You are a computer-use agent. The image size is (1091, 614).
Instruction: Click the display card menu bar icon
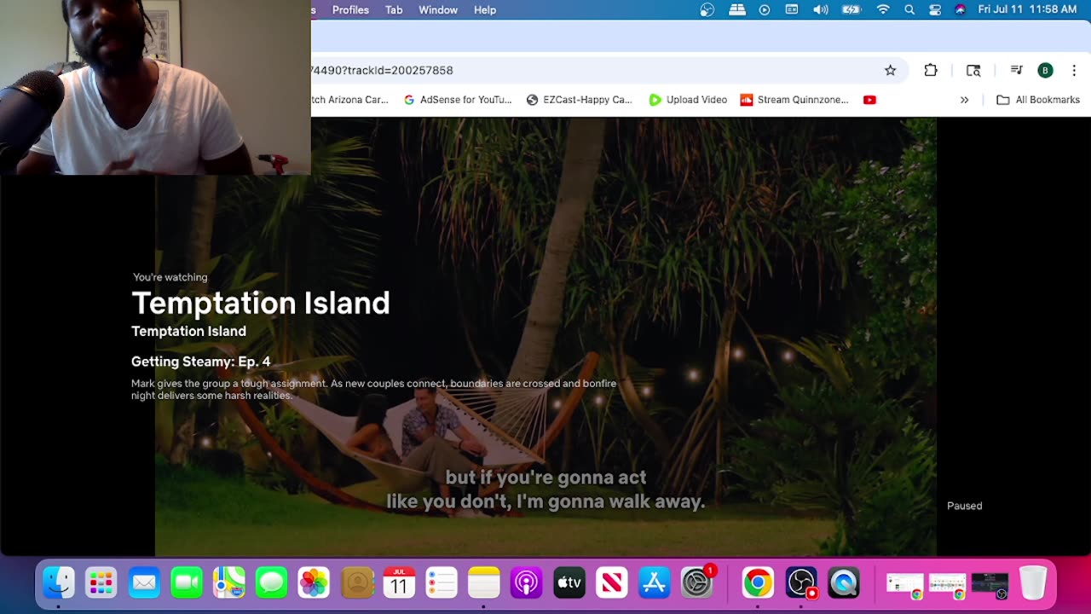point(792,10)
